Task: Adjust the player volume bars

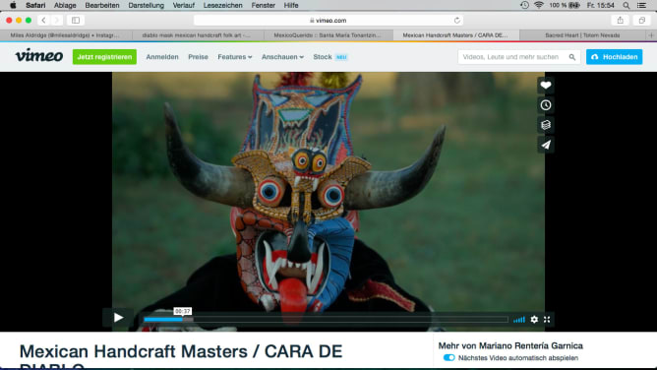Action: [x=519, y=320]
